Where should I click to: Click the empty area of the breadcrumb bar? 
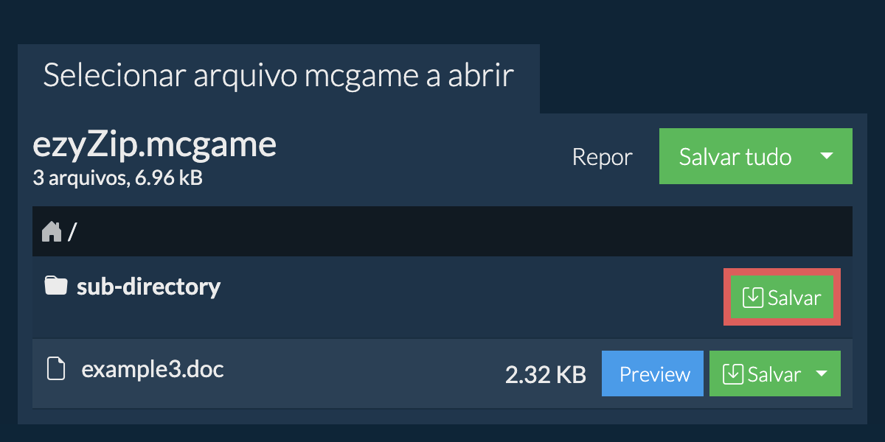[x=442, y=232]
